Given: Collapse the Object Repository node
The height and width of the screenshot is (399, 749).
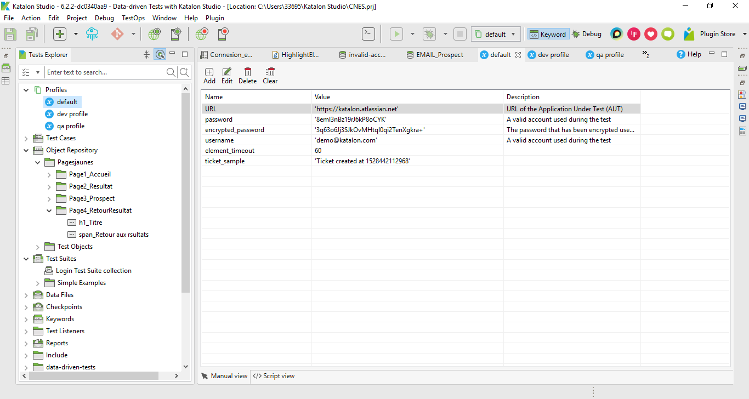Looking at the screenshot, I should pyautogui.click(x=26, y=150).
